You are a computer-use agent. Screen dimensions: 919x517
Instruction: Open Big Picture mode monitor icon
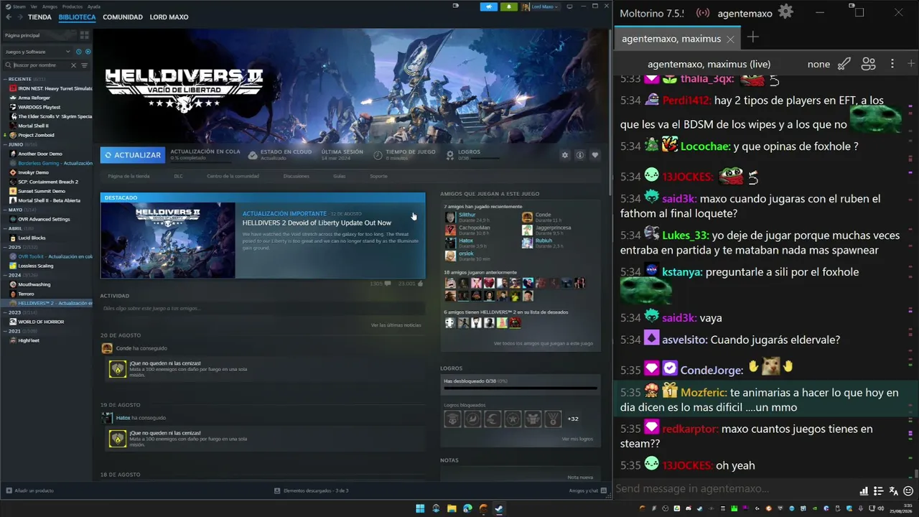tap(569, 6)
